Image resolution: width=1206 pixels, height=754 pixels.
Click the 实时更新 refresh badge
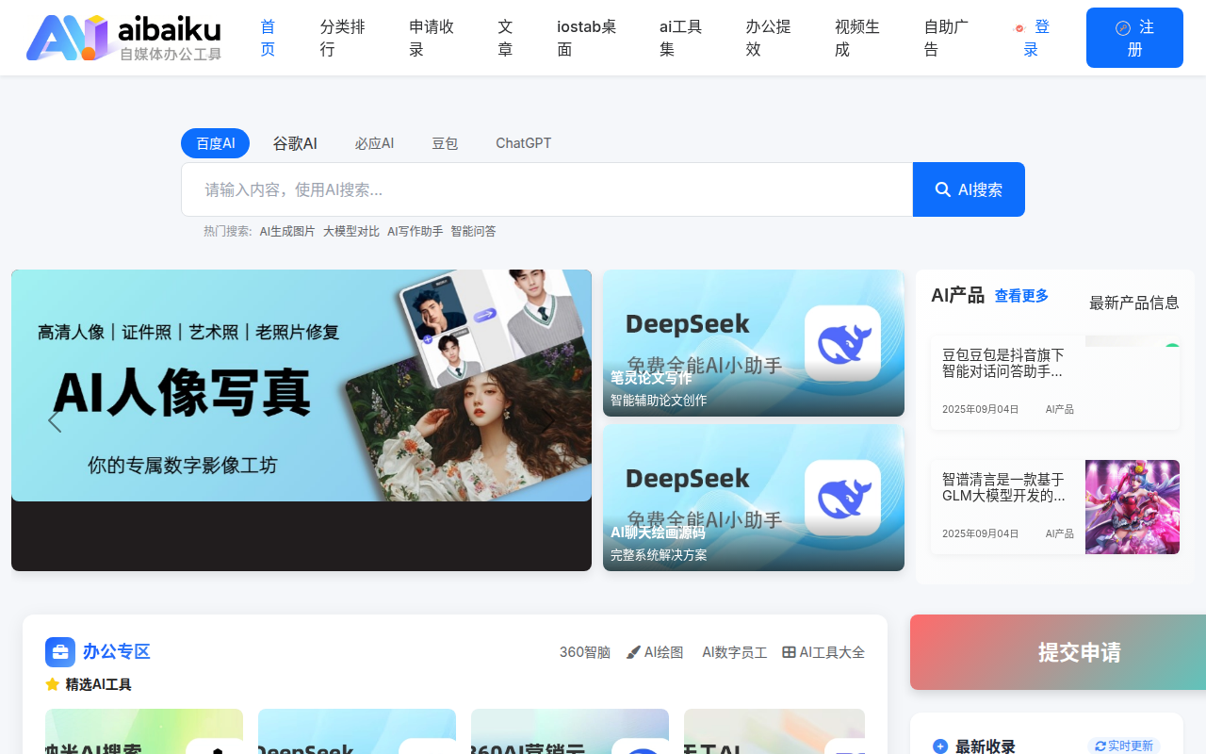1124,746
